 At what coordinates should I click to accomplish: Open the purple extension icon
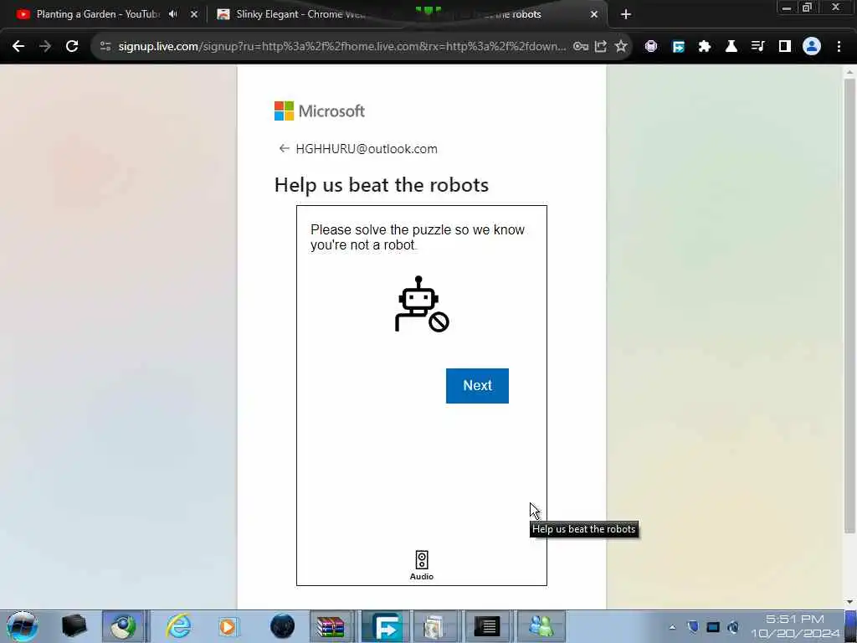pos(651,47)
